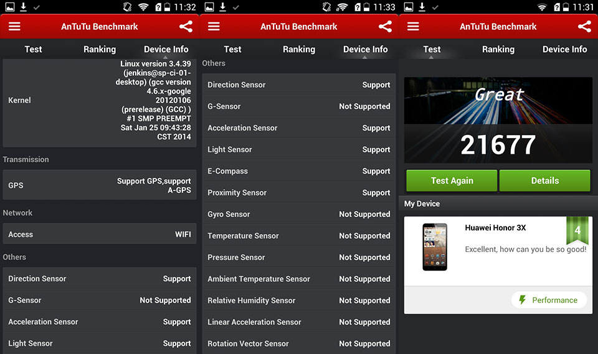Tap the Gyro Sensor Not Supported row
Viewport: 598px width, 354px height.
coord(299,214)
